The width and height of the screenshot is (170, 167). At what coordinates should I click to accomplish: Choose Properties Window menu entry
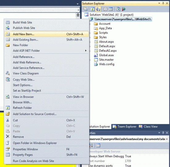coord(47,149)
